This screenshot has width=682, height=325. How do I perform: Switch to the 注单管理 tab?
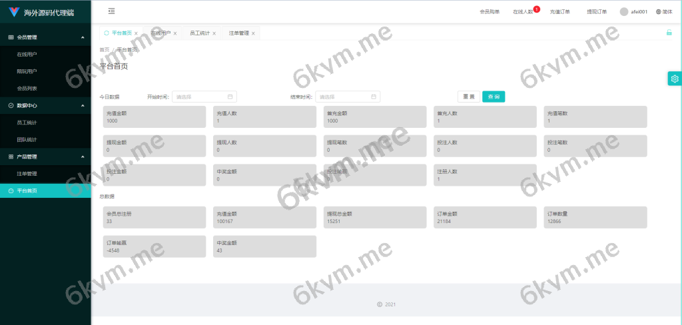pyautogui.click(x=239, y=33)
